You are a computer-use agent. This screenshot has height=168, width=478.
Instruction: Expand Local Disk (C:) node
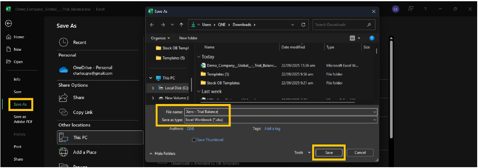[x=153, y=88]
